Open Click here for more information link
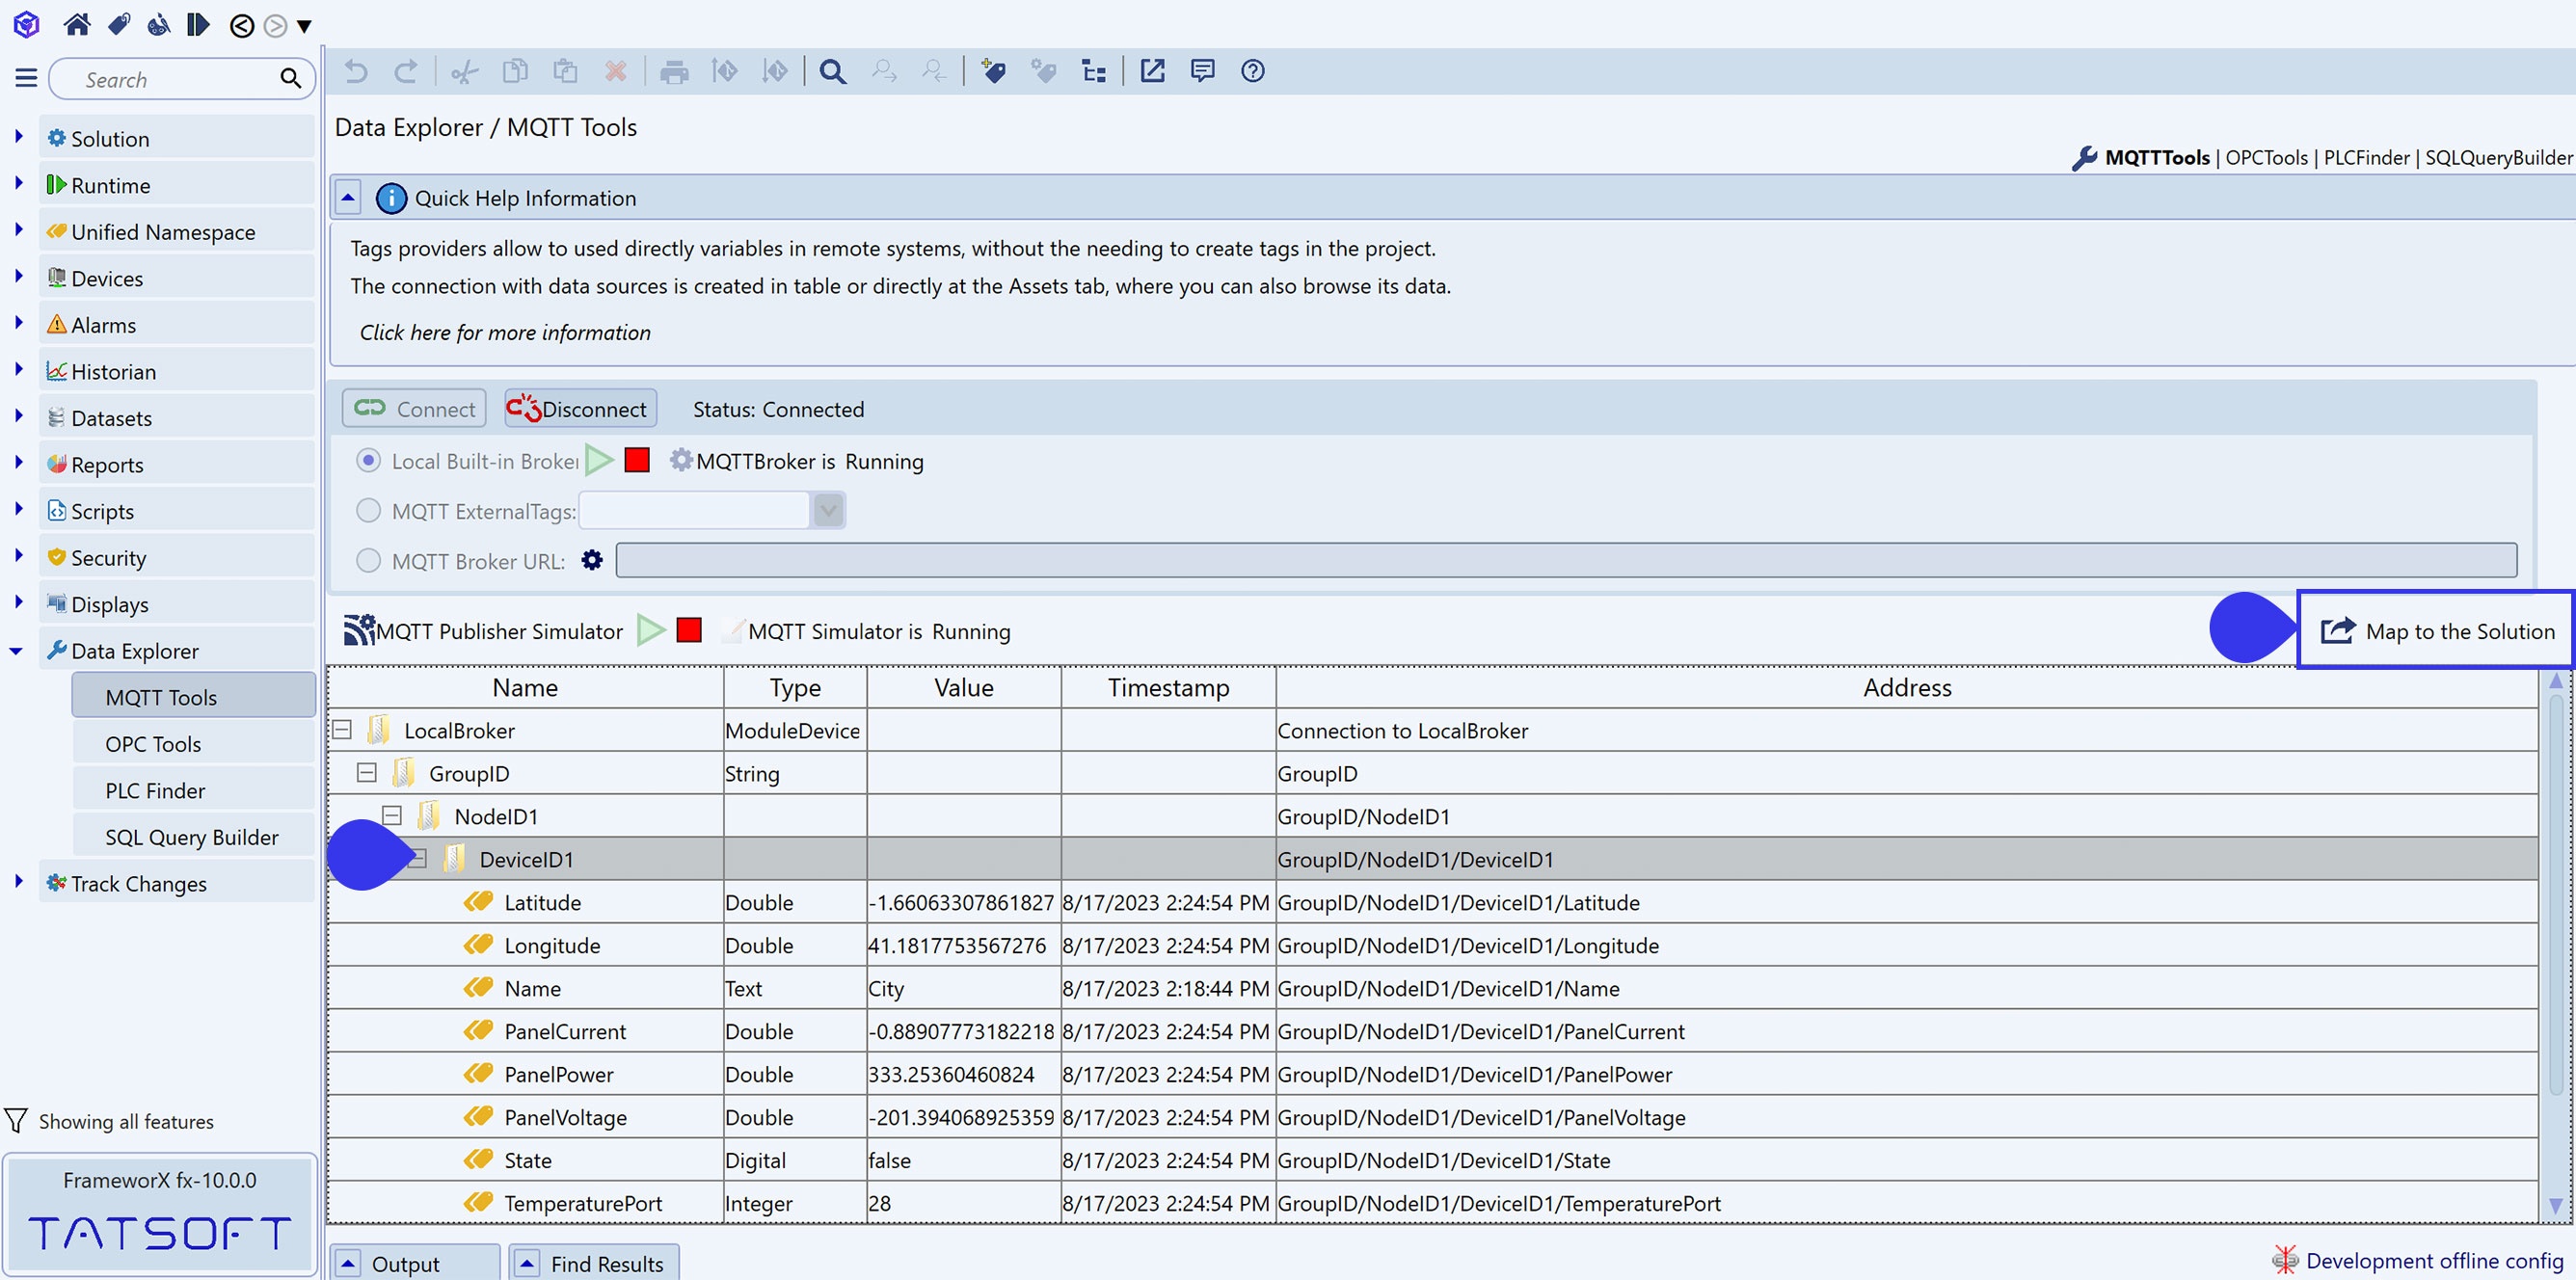This screenshot has height=1280, width=2576. coord(505,333)
